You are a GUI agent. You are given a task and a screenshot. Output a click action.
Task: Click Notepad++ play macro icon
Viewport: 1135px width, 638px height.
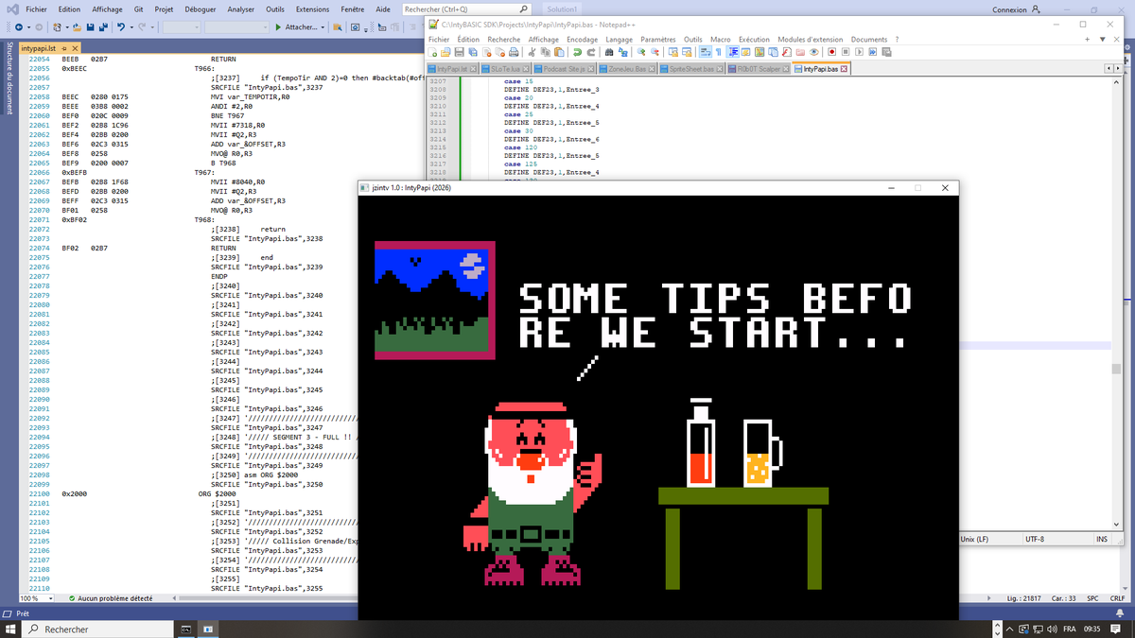(x=859, y=52)
